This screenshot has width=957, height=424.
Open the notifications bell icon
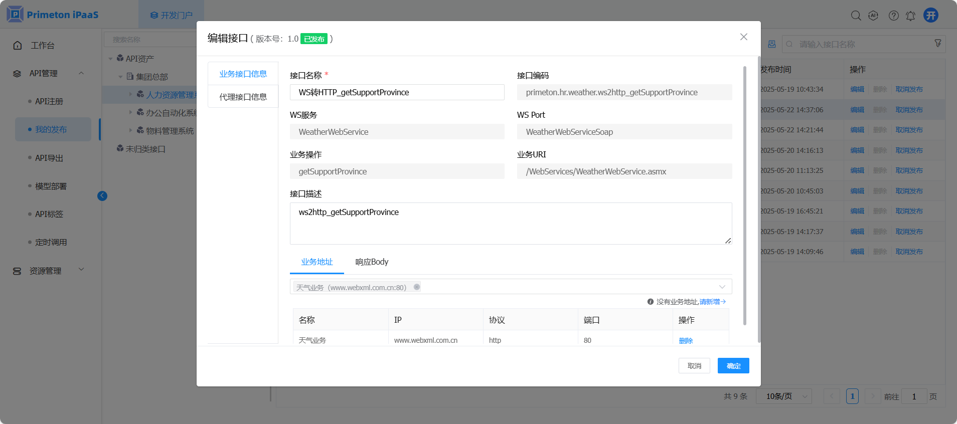click(x=910, y=16)
